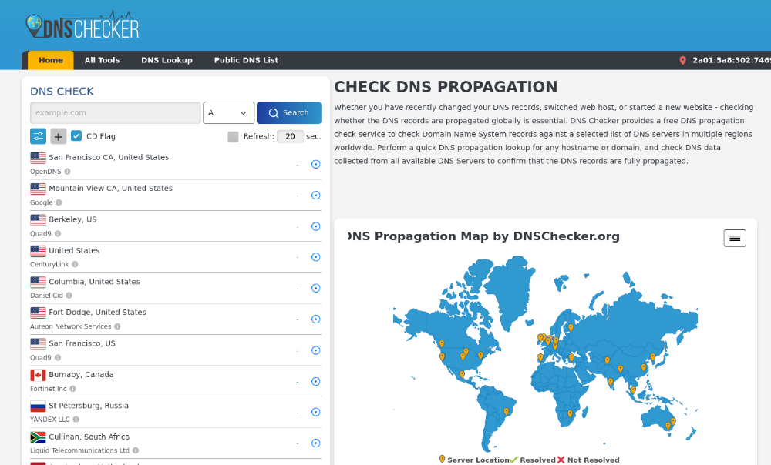Click the Russia flag icon

click(38, 406)
